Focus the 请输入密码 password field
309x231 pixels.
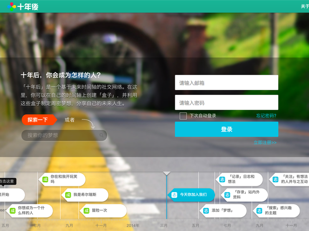(x=226, y=103)
